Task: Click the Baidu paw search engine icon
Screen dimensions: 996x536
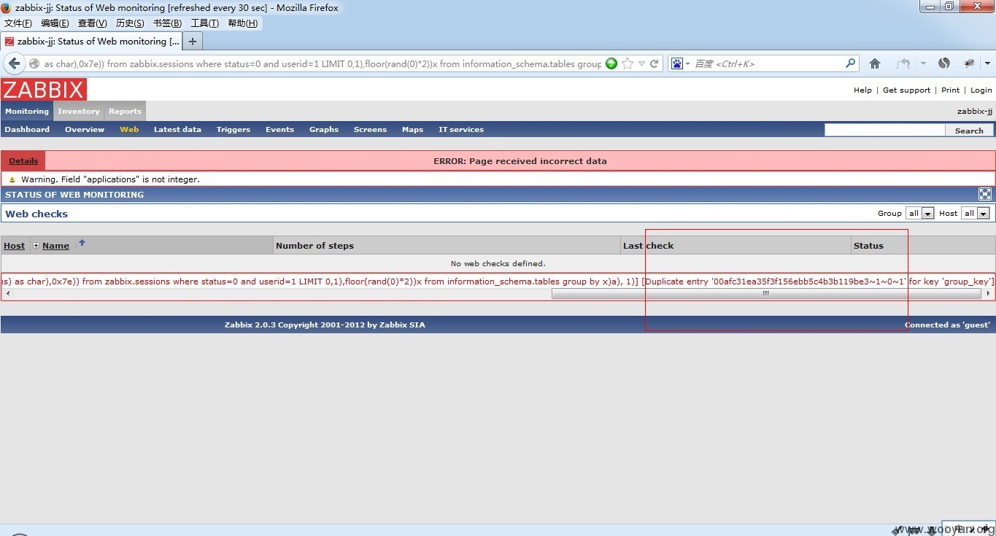Action: pyautogui.click(x=676, y=63)
